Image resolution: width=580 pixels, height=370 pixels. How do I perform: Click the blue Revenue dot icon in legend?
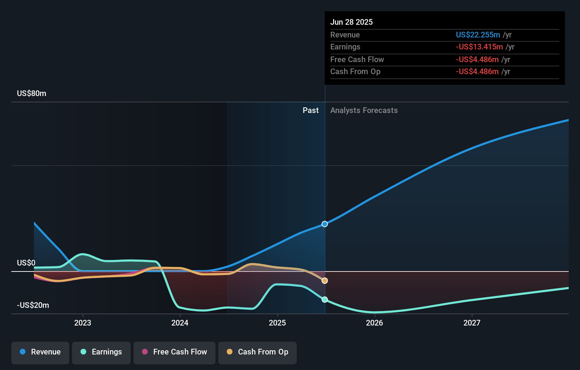tap(22, 352)
